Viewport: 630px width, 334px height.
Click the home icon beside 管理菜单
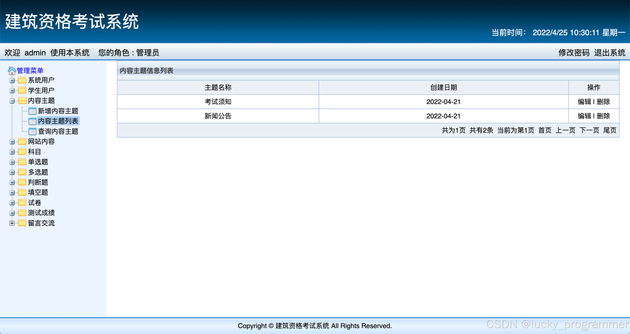click(x=12, y=70)
